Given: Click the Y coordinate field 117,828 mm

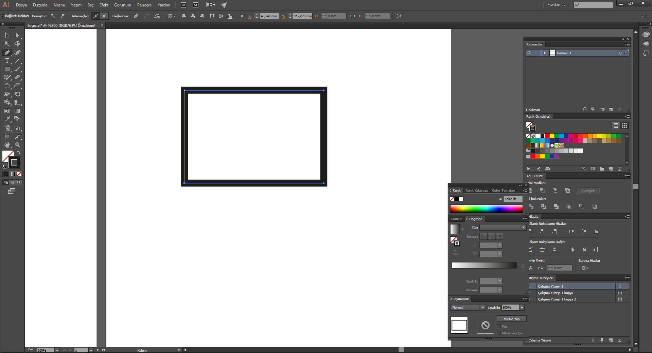Looking at the screenshot, I should pos(303,16).
